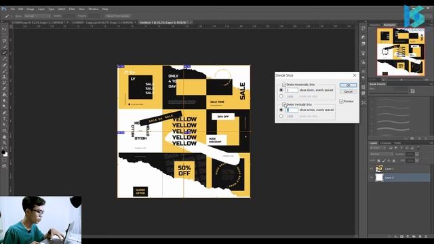The image size is (434, 244).
Task: Select slices down, evenly spaced radio
Action: pyautogui.click(x=281, y=90)
